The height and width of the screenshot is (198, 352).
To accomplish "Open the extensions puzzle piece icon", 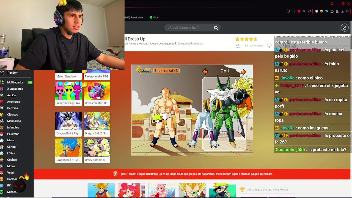I will 332,11.
